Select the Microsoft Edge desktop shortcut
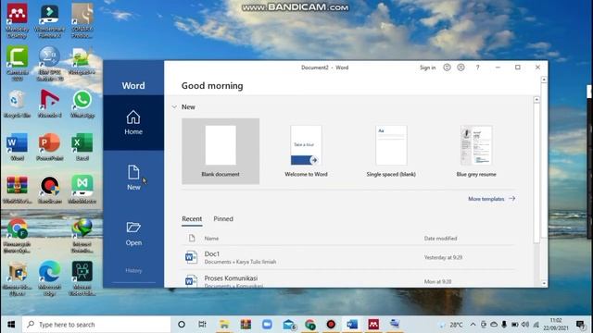The height and width of the screenshot is (333, 593). [x=49, y=278]
